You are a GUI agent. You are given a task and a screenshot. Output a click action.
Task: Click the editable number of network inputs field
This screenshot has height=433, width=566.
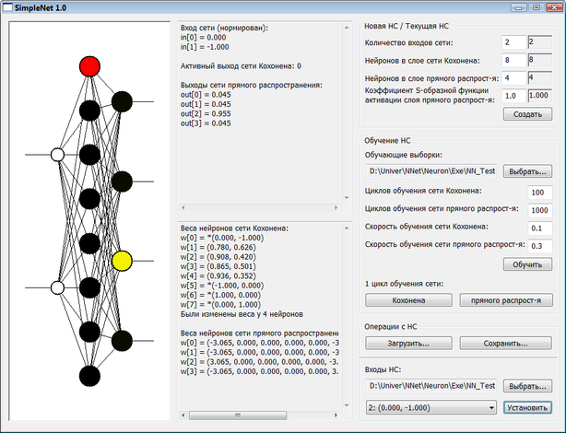[x=513, y=42]
